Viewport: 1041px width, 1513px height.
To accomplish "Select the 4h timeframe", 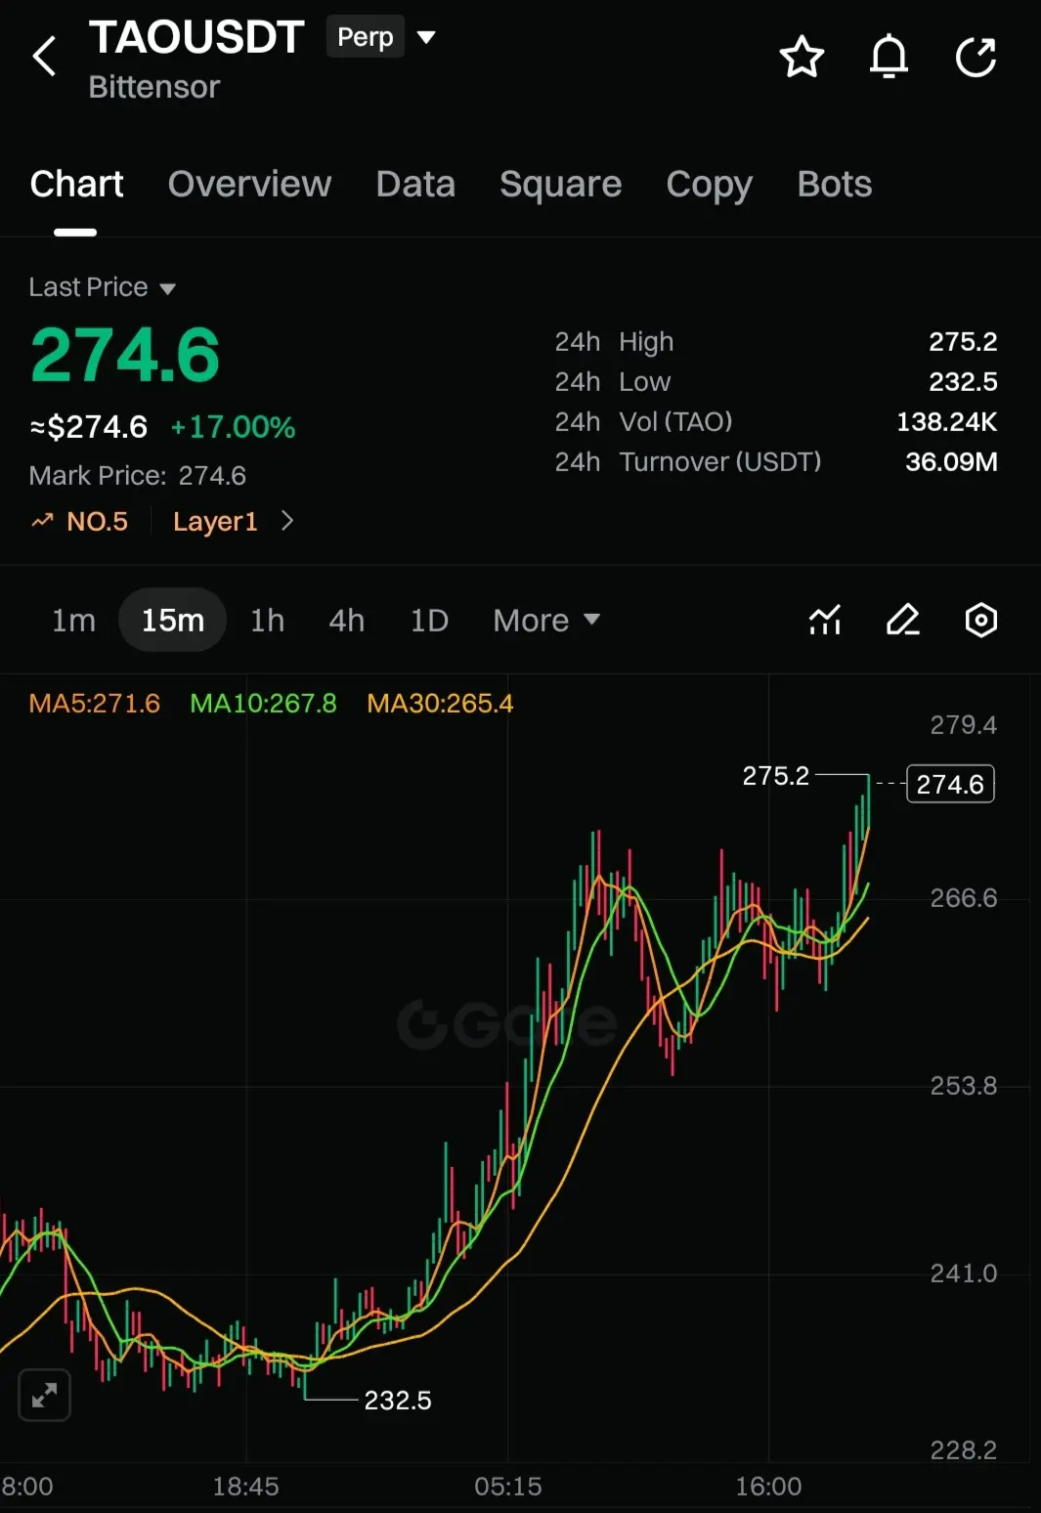I will coord(346,620).
